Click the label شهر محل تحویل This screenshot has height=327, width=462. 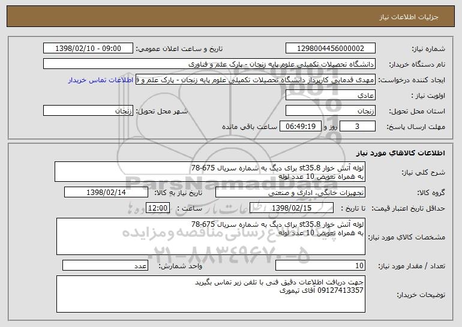click(161, 112)
